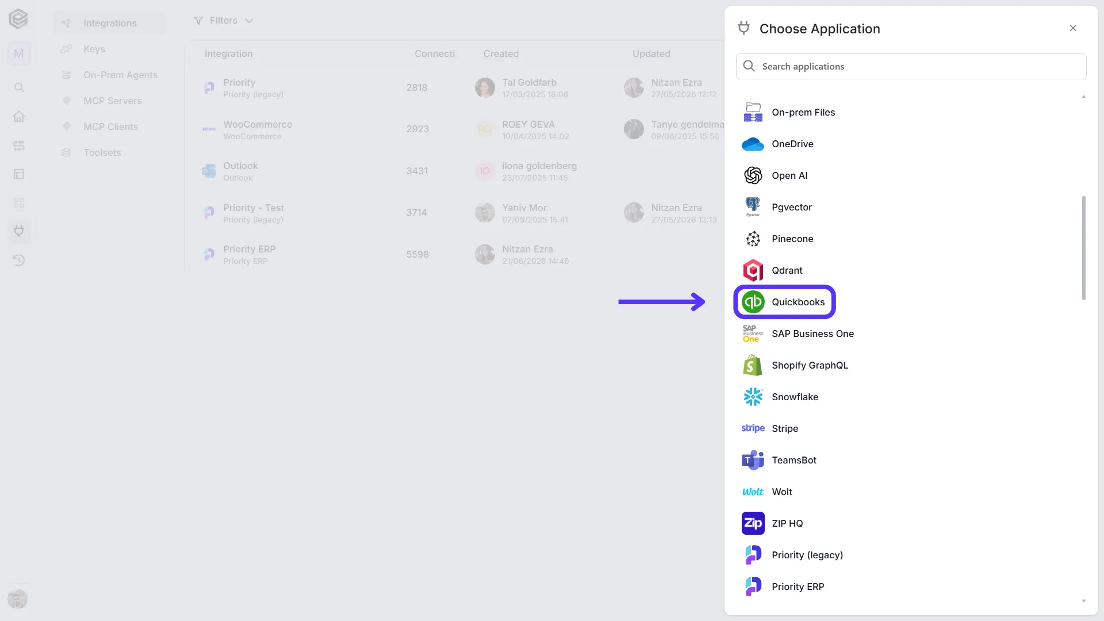Screen dimensions: 1104x621
Task: Click the search icon in left rail
Action: pos(19,87)
